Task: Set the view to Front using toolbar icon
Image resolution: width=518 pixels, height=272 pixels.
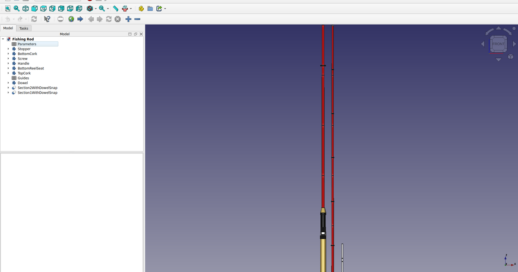Action: [34, 8]
